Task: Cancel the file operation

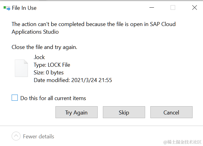Action: pyautogui.click(x=171, y=112)
